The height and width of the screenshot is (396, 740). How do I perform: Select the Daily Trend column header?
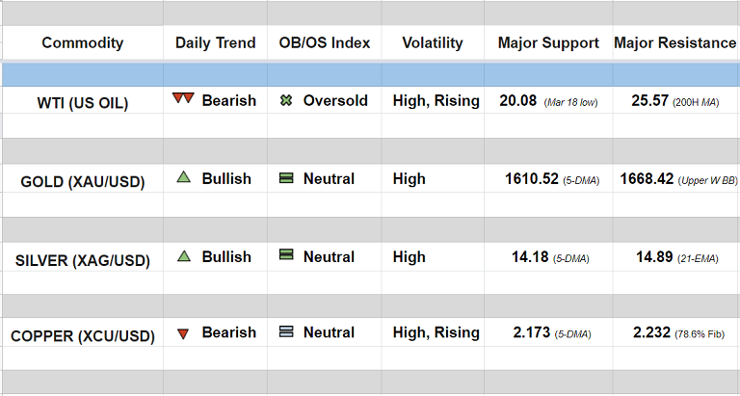coord(216,42)
